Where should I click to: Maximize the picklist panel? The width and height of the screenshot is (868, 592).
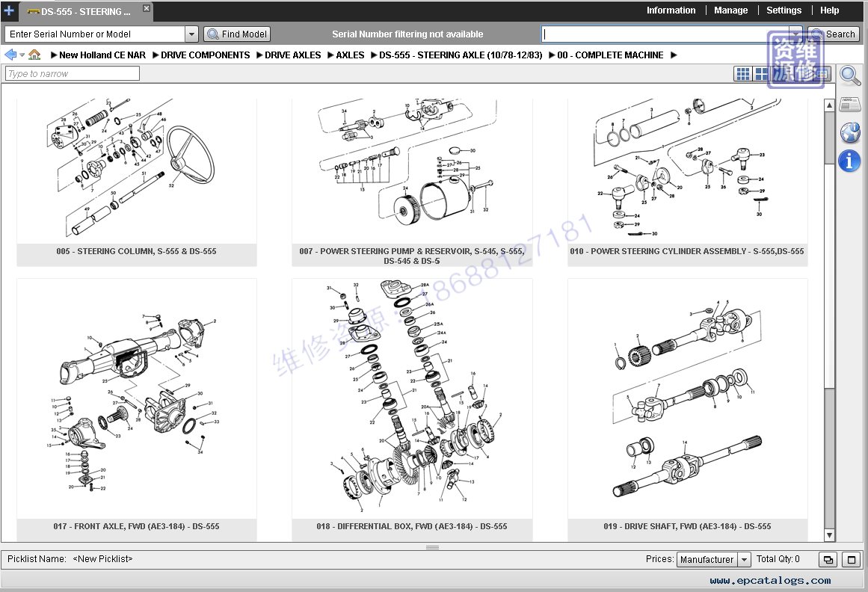[x=851, y=559]
